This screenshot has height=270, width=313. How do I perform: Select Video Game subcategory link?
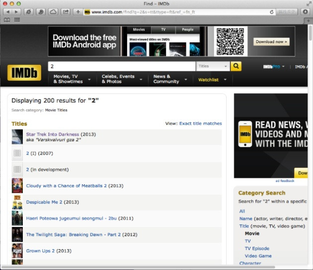[258, 256]
